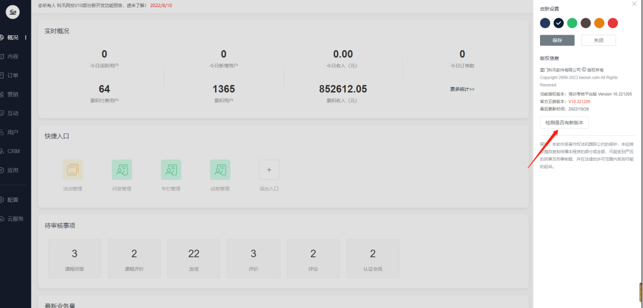Pick the navy blue skin color
Image resolution: width=643 pixels, height=308 pixels.
pos(545,23)
